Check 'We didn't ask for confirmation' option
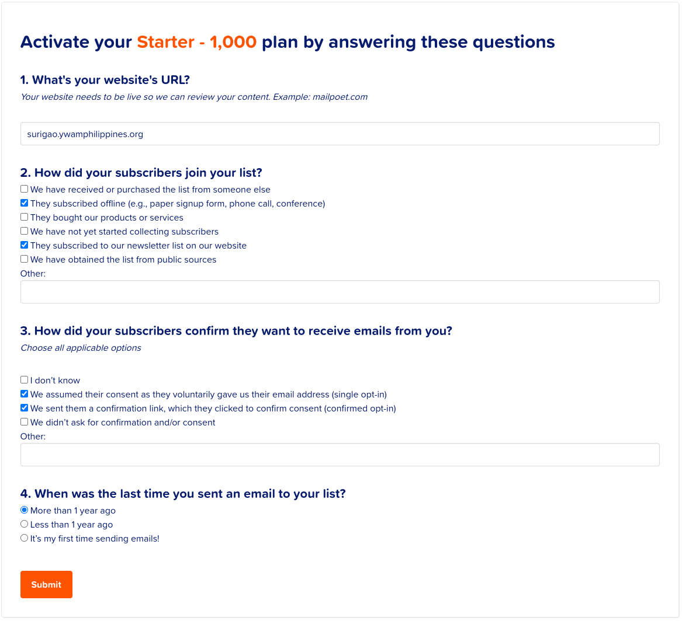The height and width of the screenshot is (621, 682). coord(25,421)
